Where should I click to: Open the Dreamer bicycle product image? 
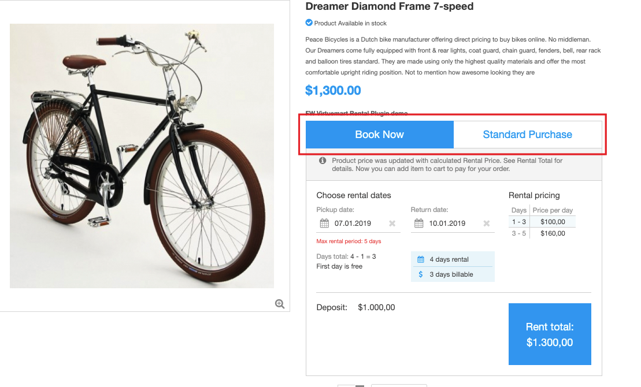pos(142,156)
